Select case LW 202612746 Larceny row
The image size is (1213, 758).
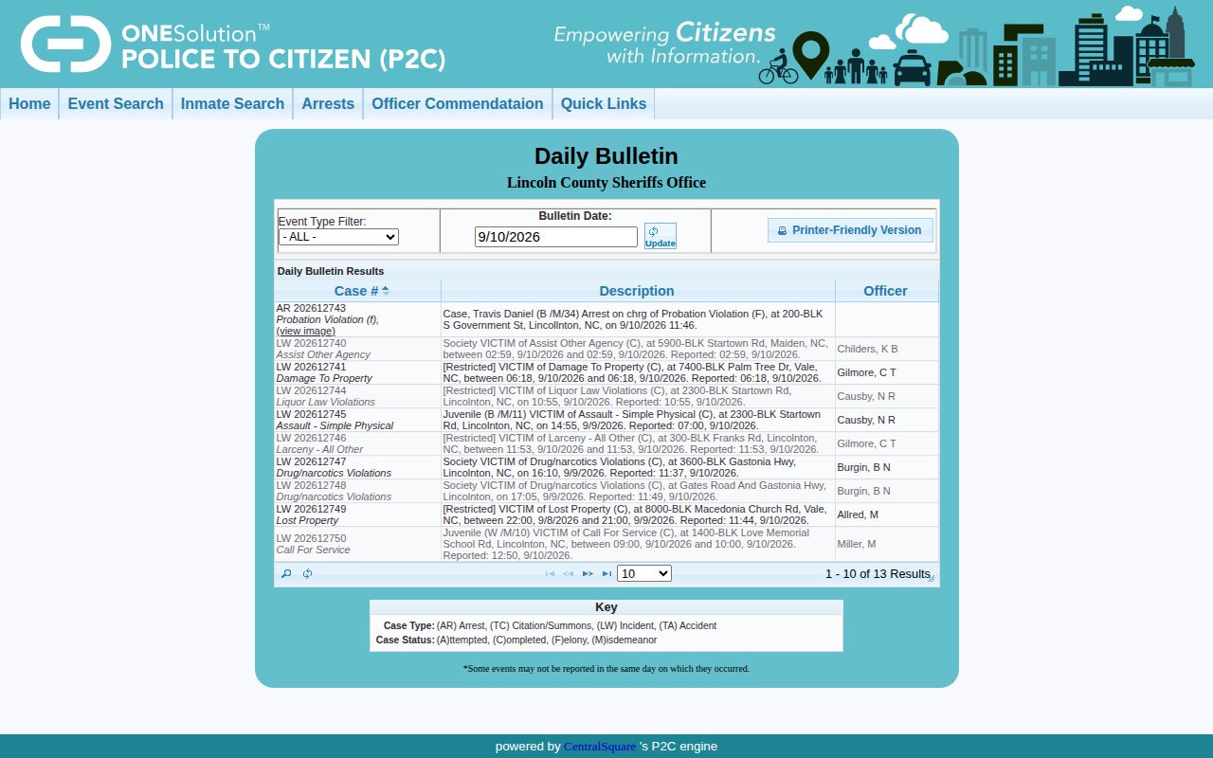(606, 443)
